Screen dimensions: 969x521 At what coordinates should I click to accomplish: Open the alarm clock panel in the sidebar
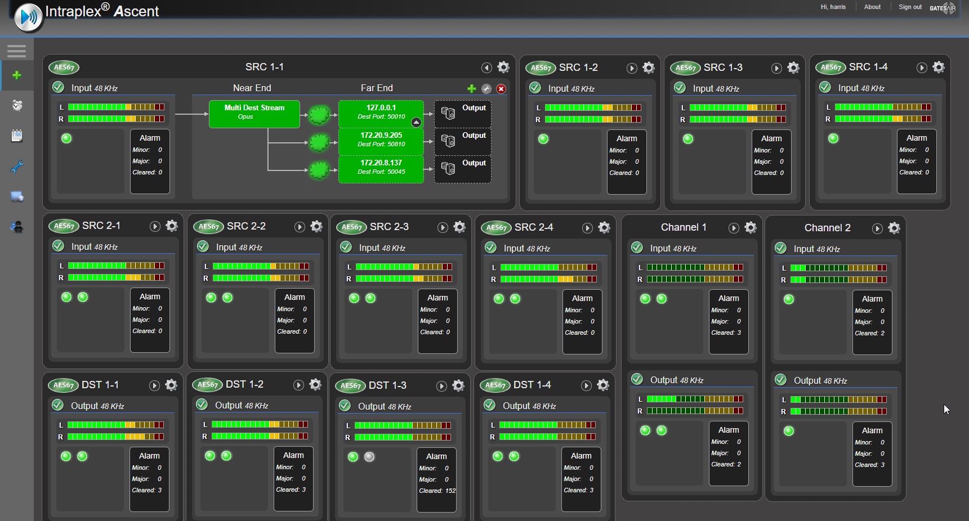click(x=17, y=106)
